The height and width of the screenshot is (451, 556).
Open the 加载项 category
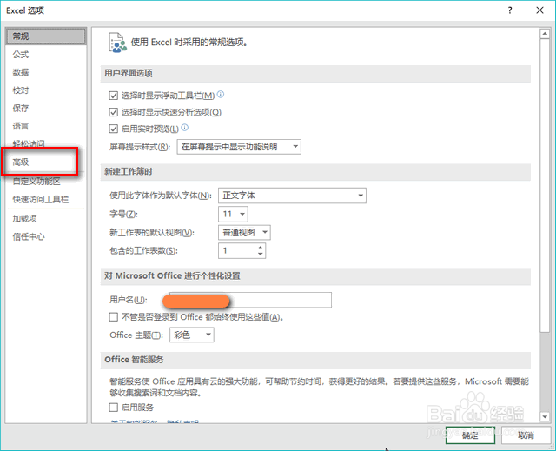[x=46, y=218]
